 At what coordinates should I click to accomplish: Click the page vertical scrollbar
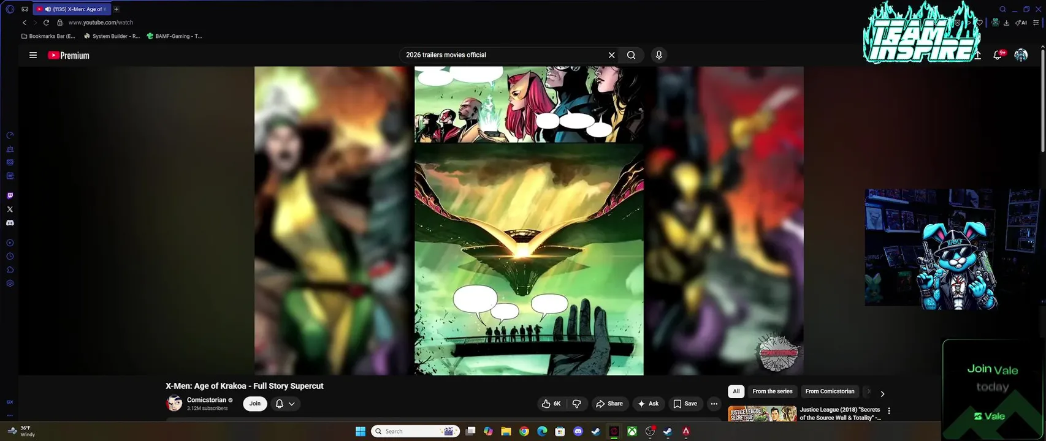1043,101
